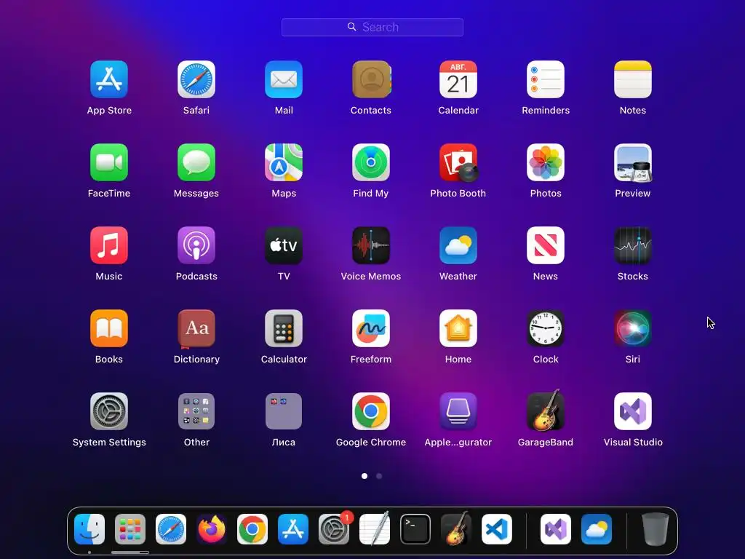Open the App Store app in Launchpad
Viewport: 745px width, 559px height.
[x=109, y=79]
